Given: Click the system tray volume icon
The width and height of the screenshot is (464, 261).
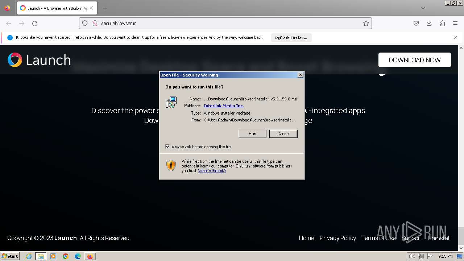Looking at the screenshot, I should (412, 256).
